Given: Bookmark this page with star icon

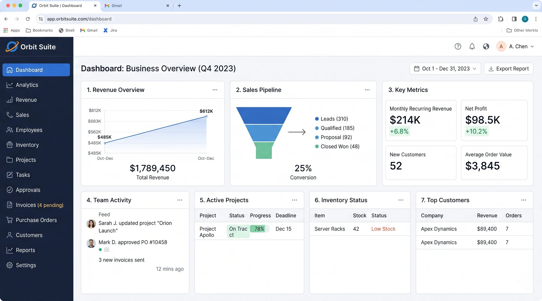Looking at the screenshot, I should (x=486, y=19).
